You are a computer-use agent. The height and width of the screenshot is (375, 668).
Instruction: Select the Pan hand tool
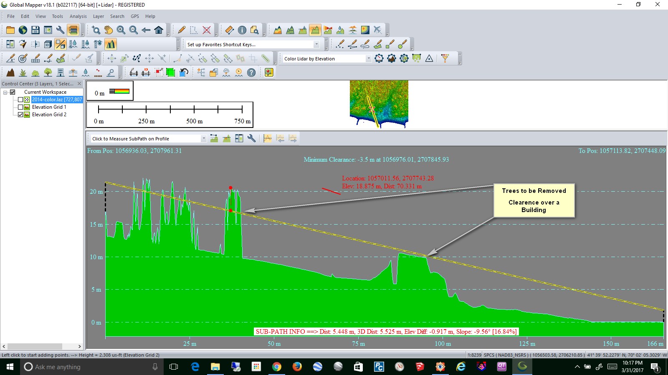(x=109, y=30)
